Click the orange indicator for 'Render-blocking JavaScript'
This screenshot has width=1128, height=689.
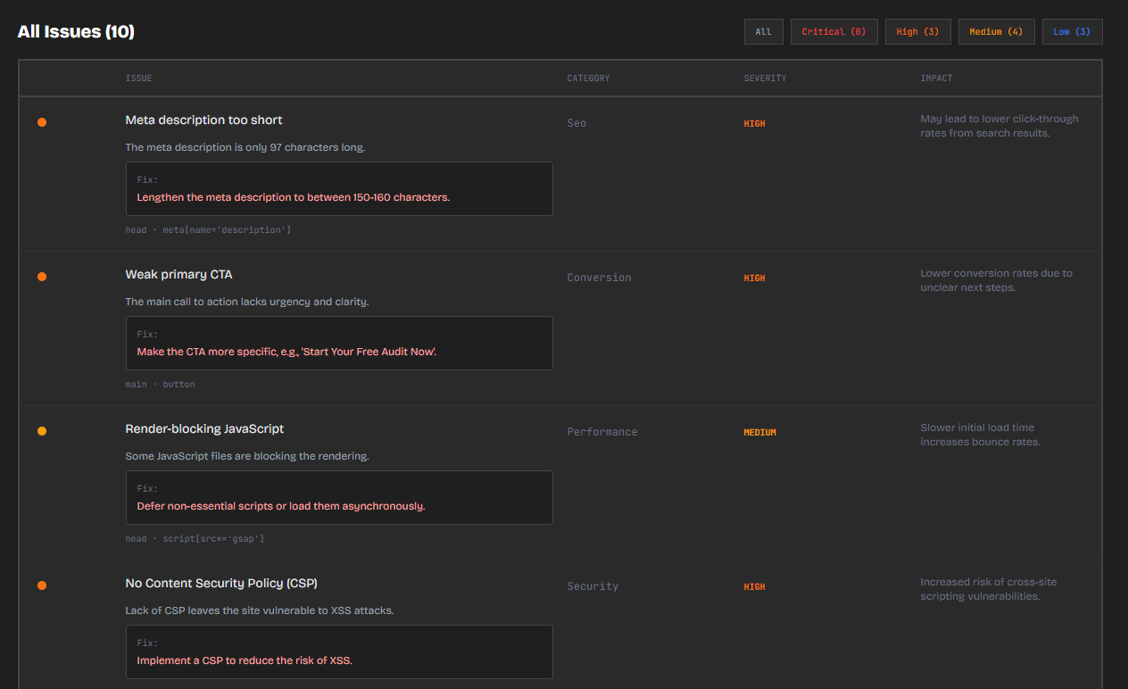click(42, 431)
